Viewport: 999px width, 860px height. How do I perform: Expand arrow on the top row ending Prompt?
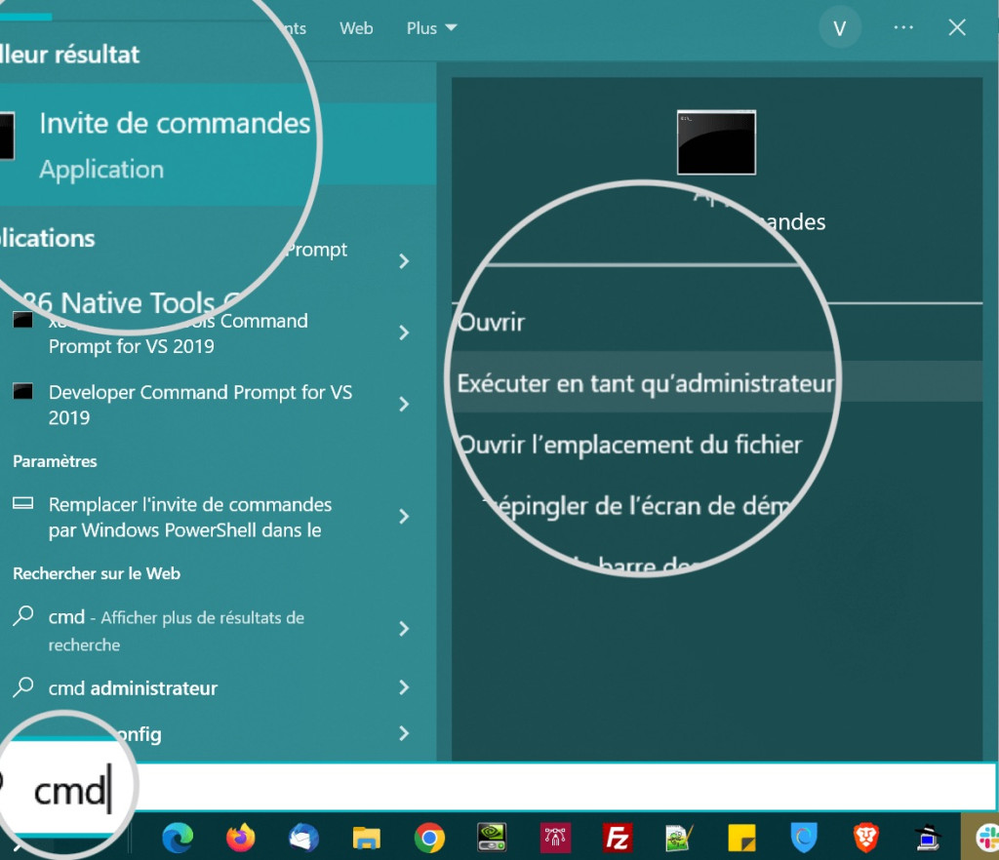point(404,261)
